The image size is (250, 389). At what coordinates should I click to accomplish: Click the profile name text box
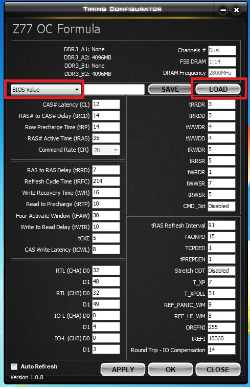coord(114,89)
